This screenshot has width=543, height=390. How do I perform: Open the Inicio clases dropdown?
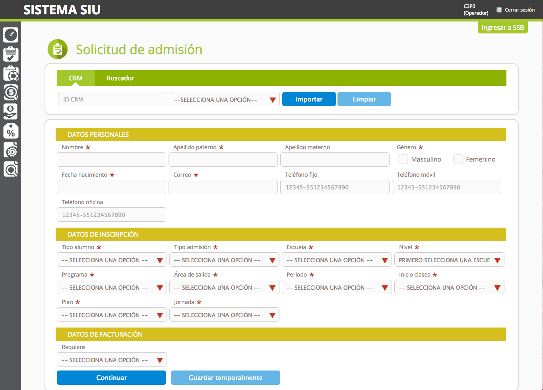pos(449,287)
